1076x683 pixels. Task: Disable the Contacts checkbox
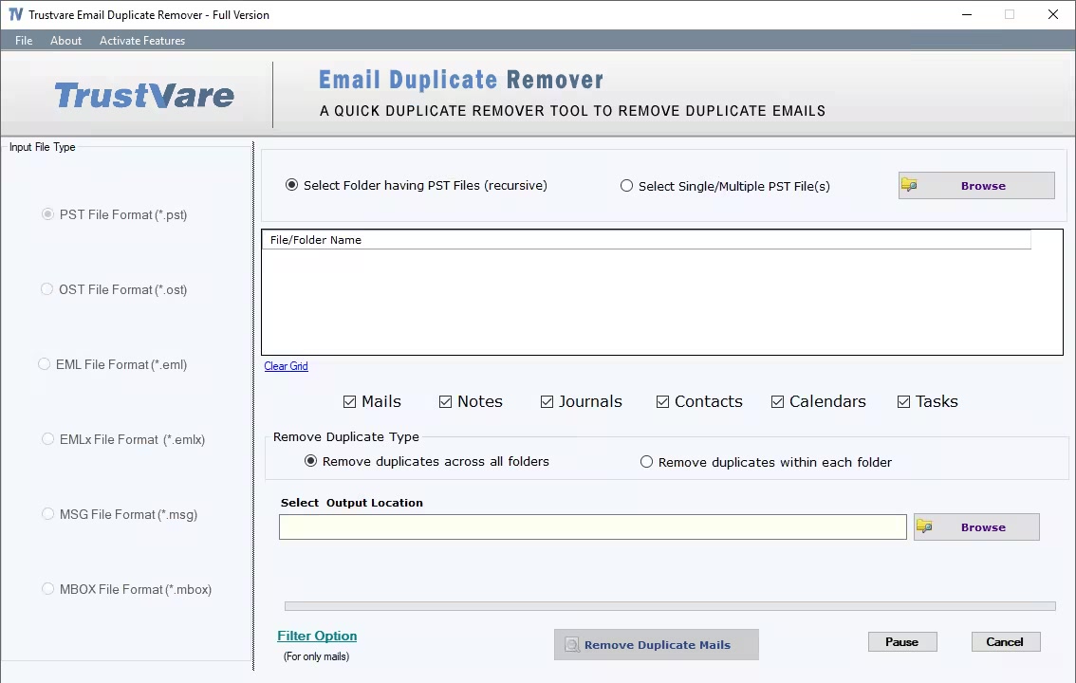point(662,402)
